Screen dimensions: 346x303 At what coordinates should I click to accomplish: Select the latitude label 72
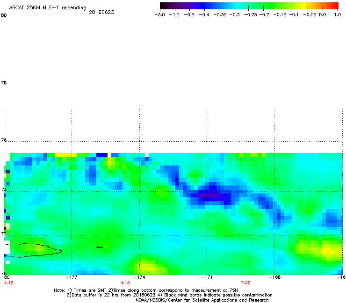coord(4,234)
